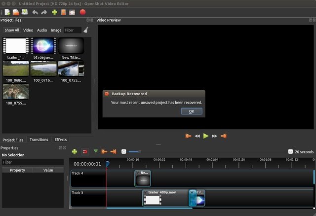Click the green Import Files plus icon
The height and width of the screenshot is (216, 316).
(x=54, y=12)
